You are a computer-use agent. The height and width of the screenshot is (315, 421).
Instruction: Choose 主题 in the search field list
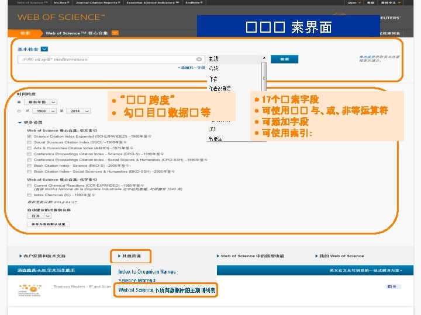[213, 59]
